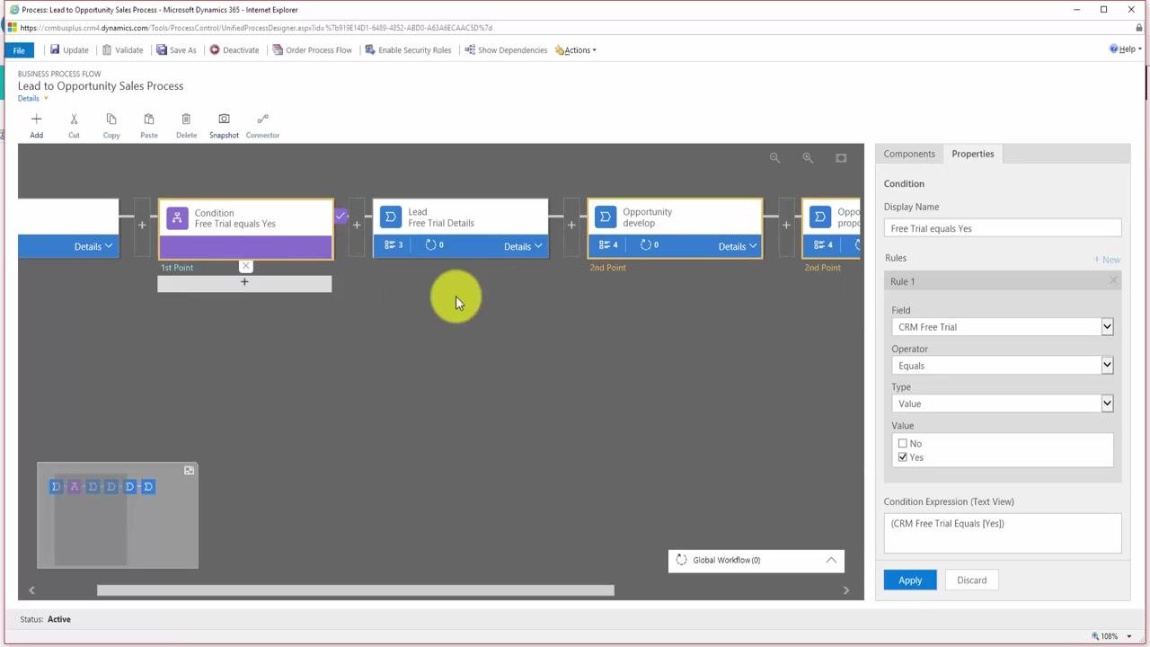1150x647 pixels.
Task: Click the horizontal canvas scrollbar
Action: click(356, 590)
